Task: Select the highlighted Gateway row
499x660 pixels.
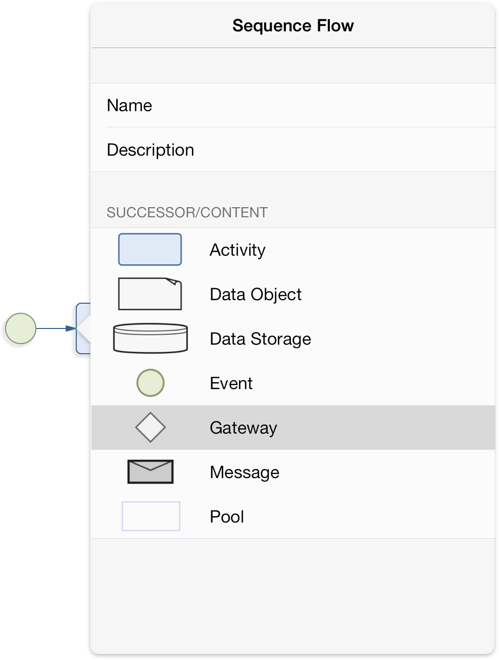Action: pyautogui.click(x=293, y=428)
